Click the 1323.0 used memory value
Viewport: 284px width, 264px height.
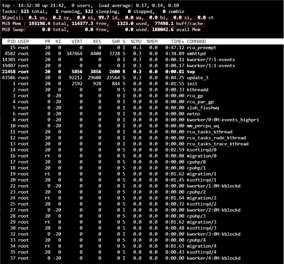125,24
